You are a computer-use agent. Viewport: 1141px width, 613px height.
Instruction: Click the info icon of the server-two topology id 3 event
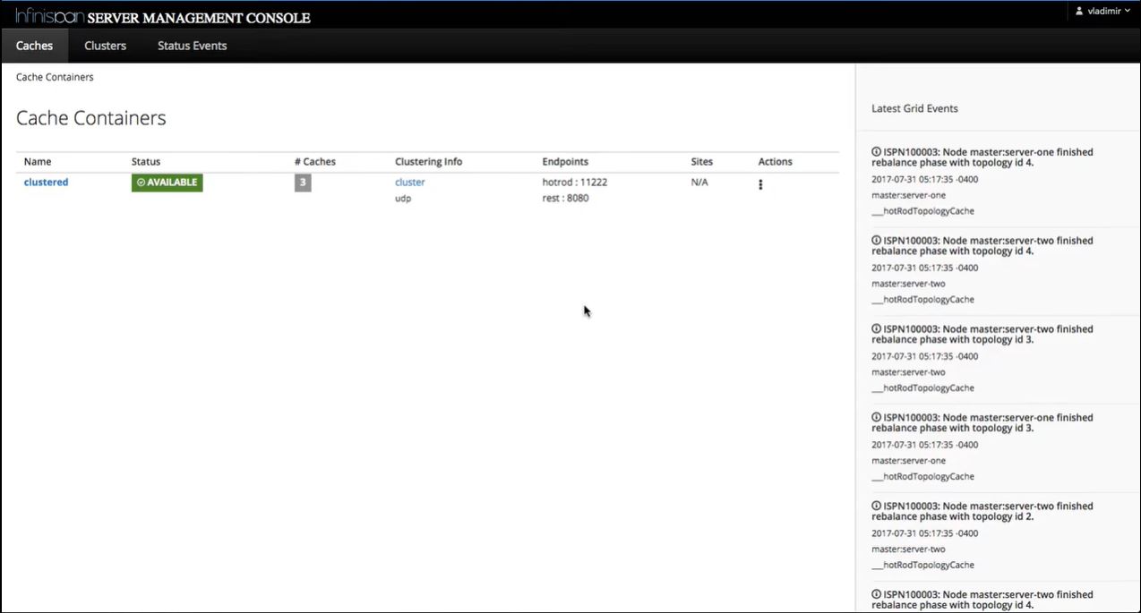[876, 329]
